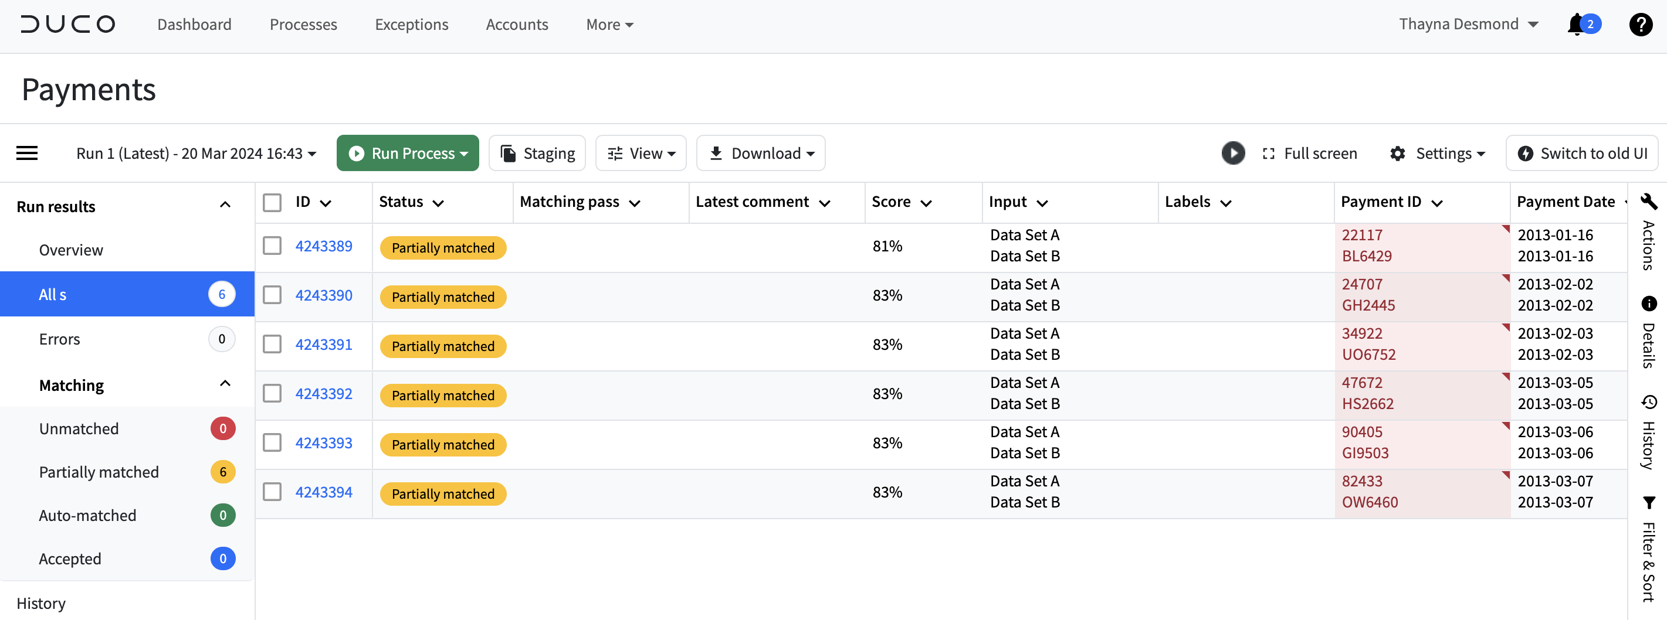Open the Settings dropdown
1667x620 pixels.
[x=1437, y=153]
